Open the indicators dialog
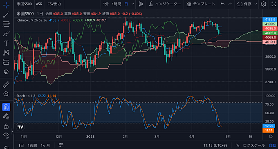Viewport: 278px width, 149px height. [165, 4]
